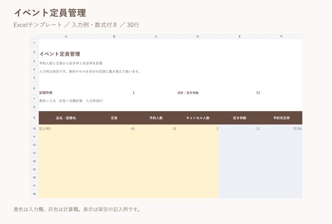Screen dimensions: 332x224
Task: Click the 予約充足率 value 72.5%
Action: (x=297, y=128)
